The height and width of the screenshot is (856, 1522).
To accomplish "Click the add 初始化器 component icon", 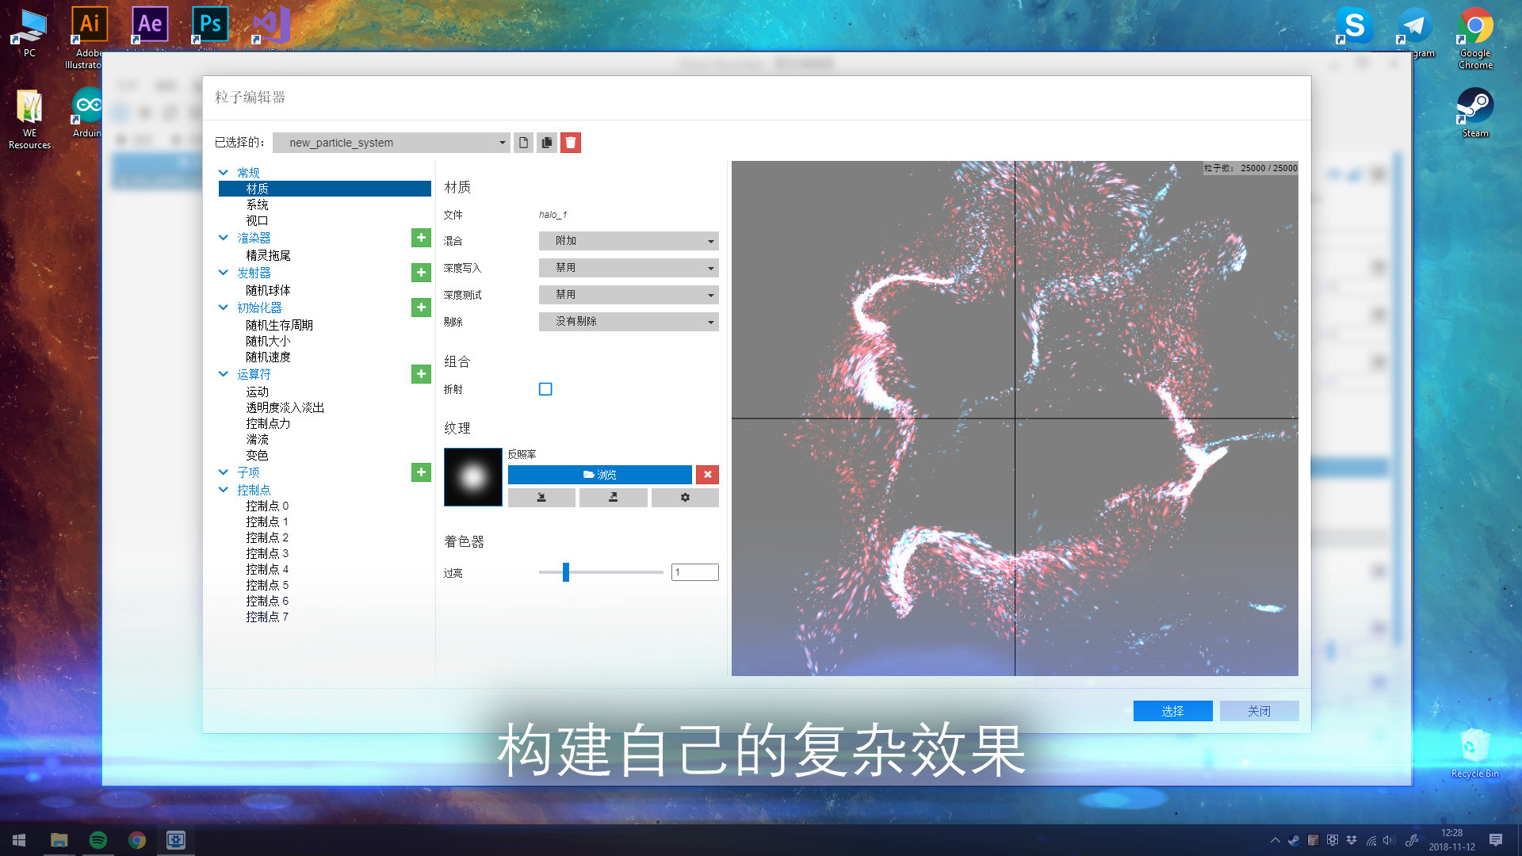I will point(420,308).
